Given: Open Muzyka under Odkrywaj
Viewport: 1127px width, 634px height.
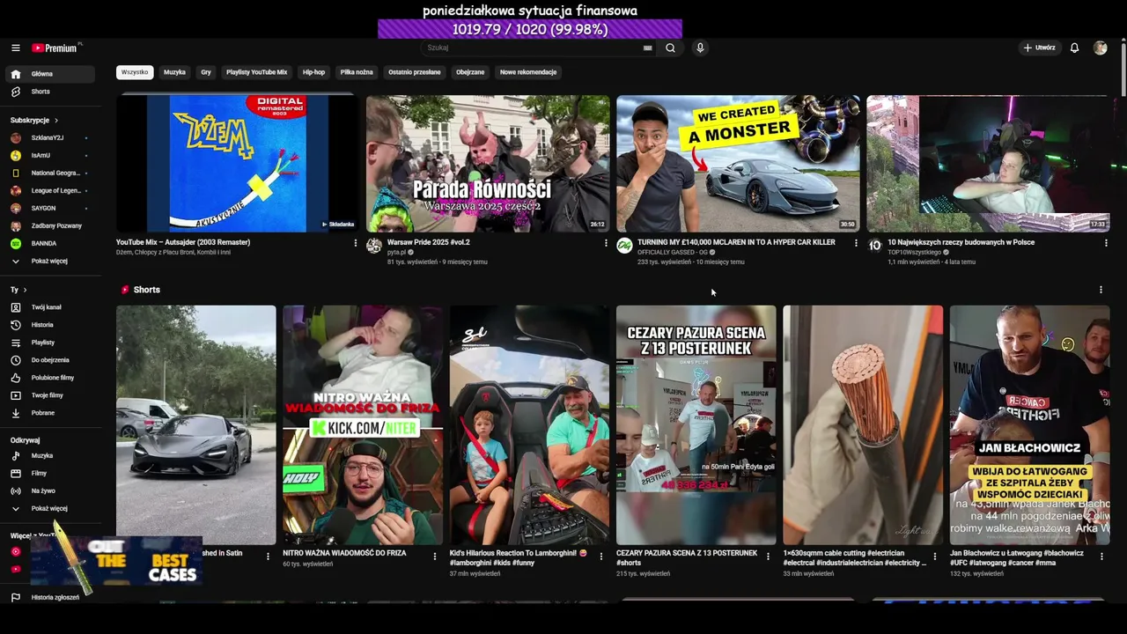Looking at the screenshot, I should point(49,455).
